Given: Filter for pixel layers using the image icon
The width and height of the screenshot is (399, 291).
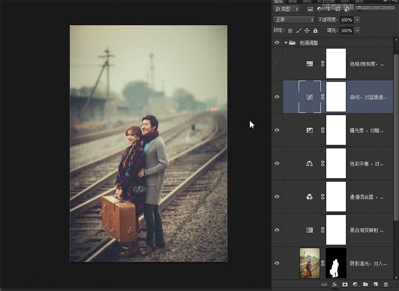Looking at the screenshot, I should (310, 9).
